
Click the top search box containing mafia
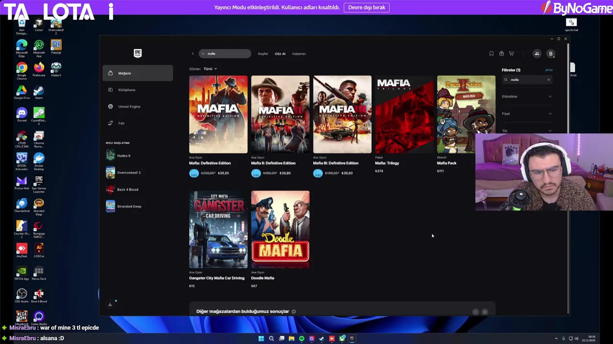225,54
